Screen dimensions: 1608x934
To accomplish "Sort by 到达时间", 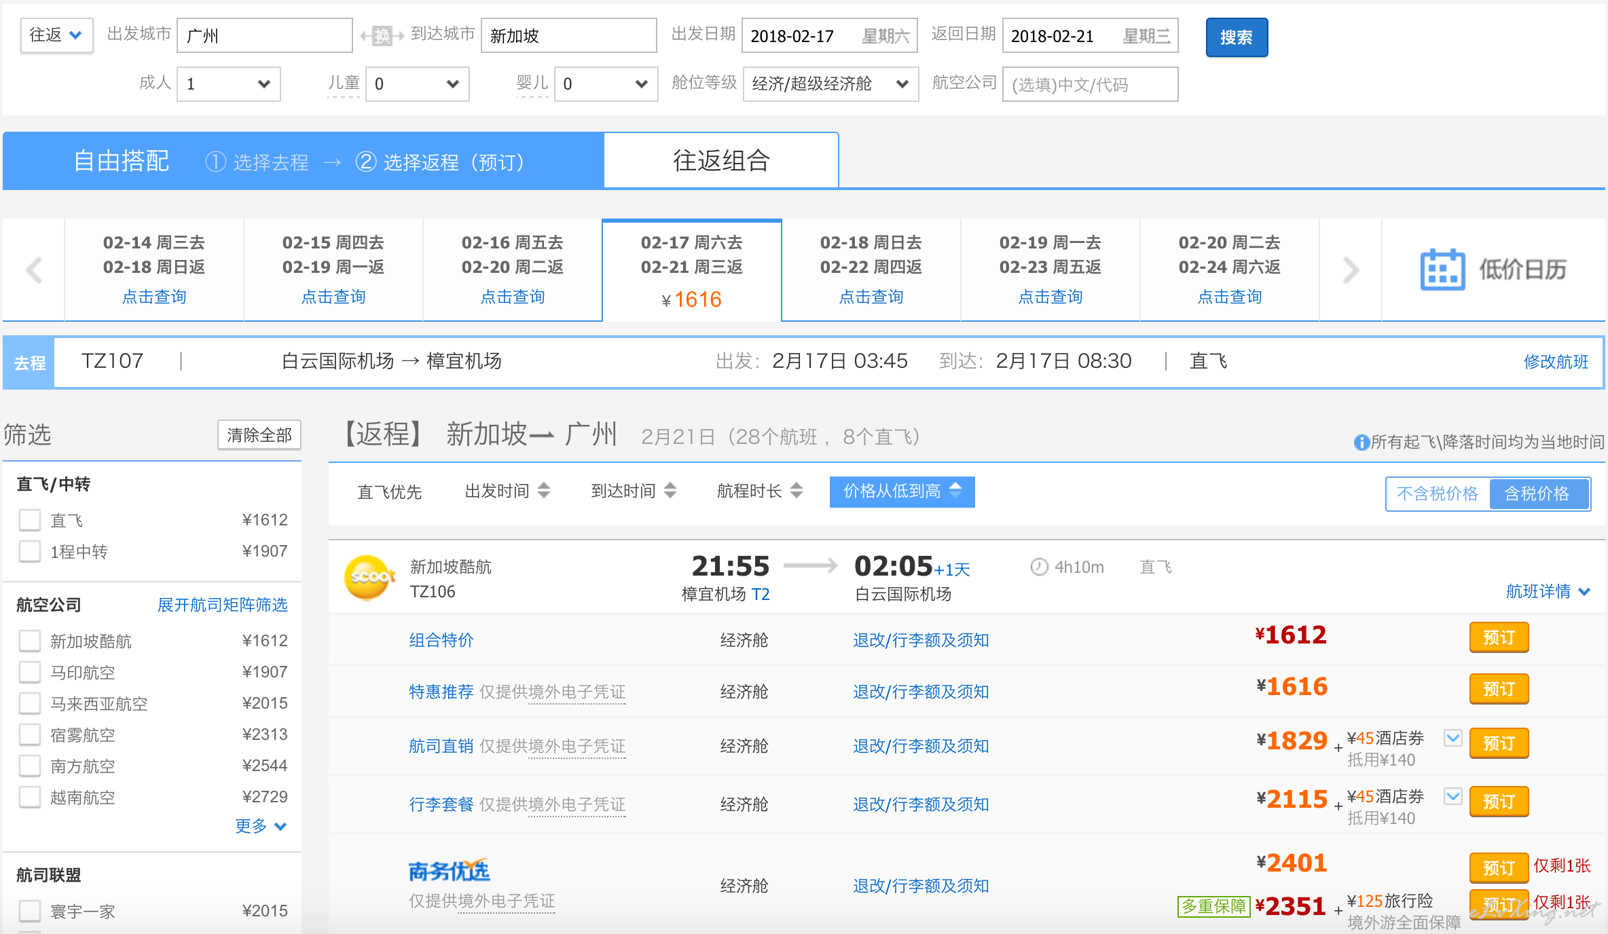I will pyautogui.click(x=634, y=491).
